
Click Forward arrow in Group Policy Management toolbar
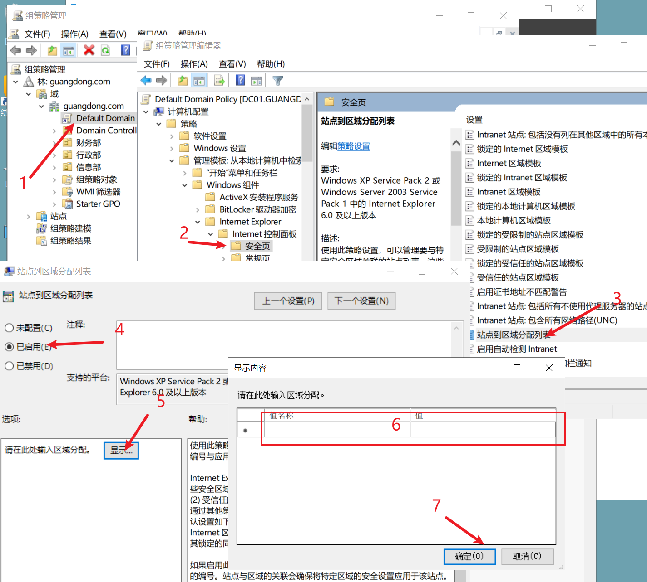(x=31, y=50)
